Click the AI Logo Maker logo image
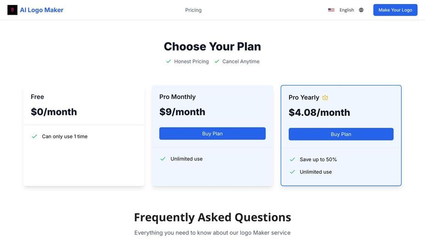 pyautogui.click(x=12, y=10)
